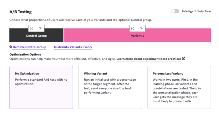Screen dimensions: 219x116
Task: Open Learn more about experiment best practices
Action: click(149, 59)
